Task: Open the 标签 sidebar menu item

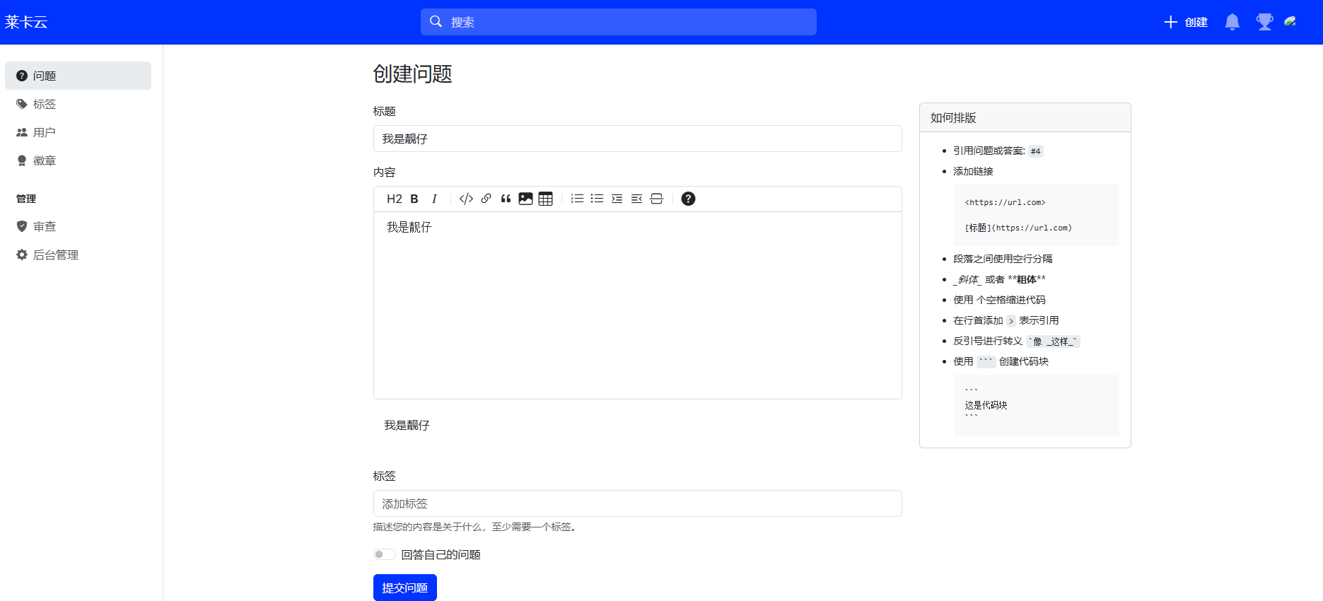Action: click(x=78, y=104)
